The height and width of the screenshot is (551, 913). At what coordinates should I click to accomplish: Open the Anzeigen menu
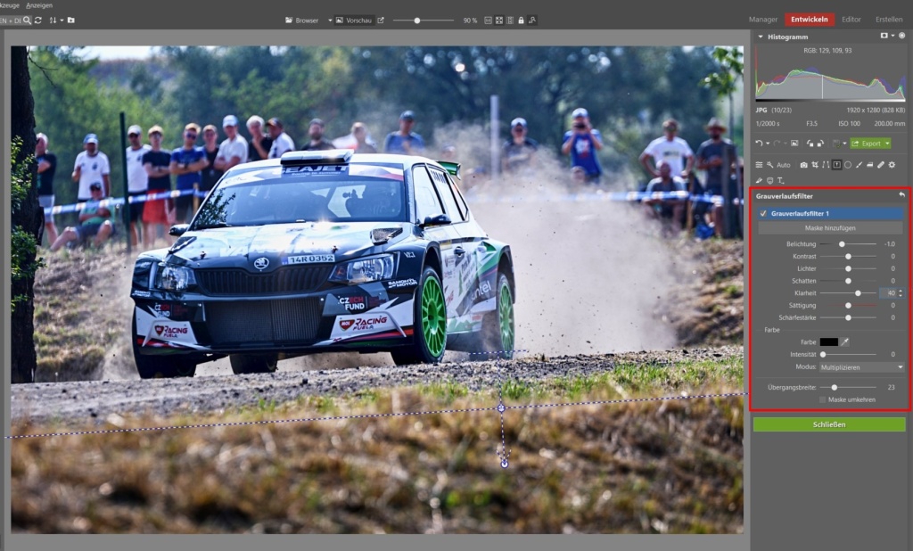point(39,5)
